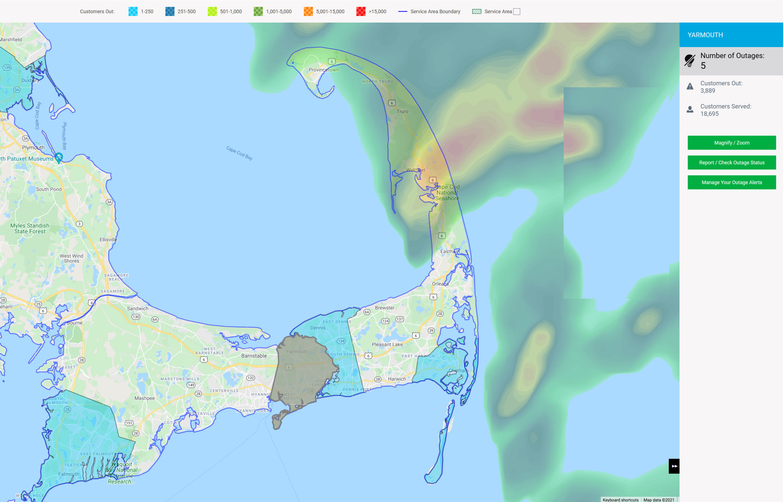This screenshot has width=783, height=502.
Task: Open Report / Check Outage Status
Action: [x=732, y=163]
